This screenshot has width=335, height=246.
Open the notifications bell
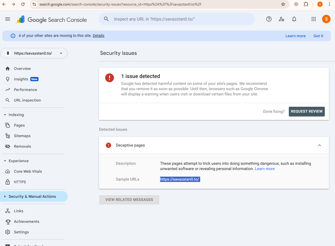click(294, 19)
